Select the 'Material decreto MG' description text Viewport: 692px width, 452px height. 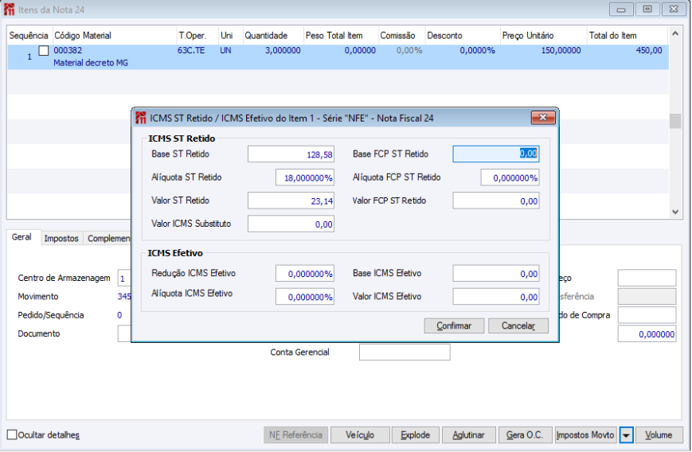click(91, 63)
